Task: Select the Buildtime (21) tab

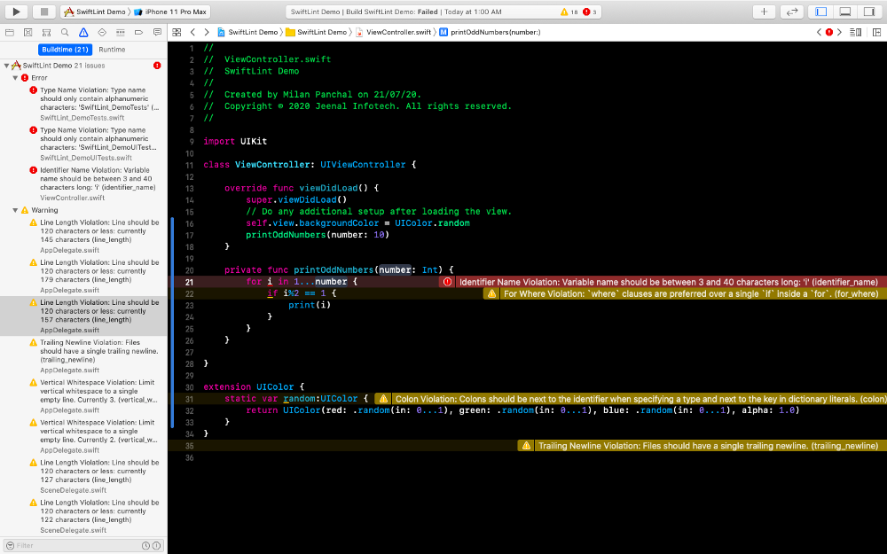Action: [65, 50]
